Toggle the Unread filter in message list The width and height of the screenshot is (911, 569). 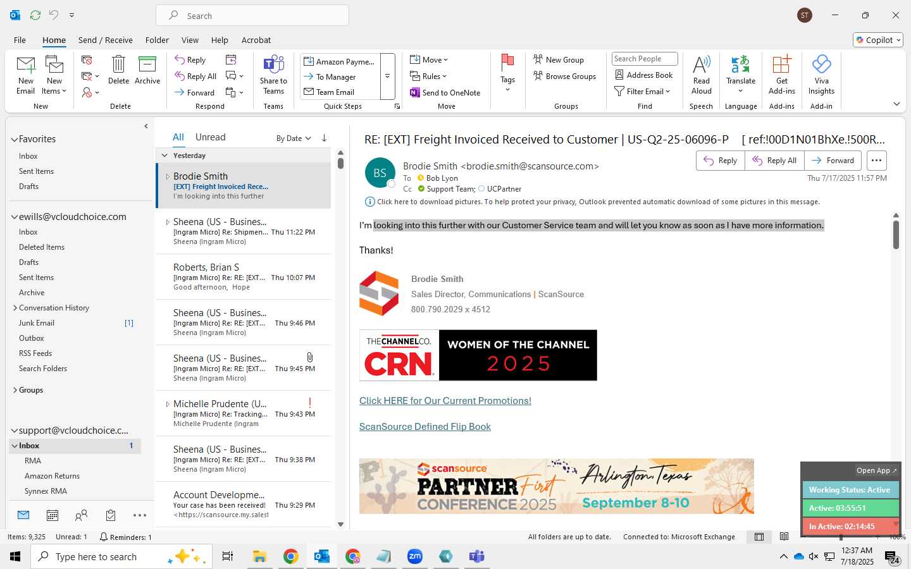click(210, 137)
